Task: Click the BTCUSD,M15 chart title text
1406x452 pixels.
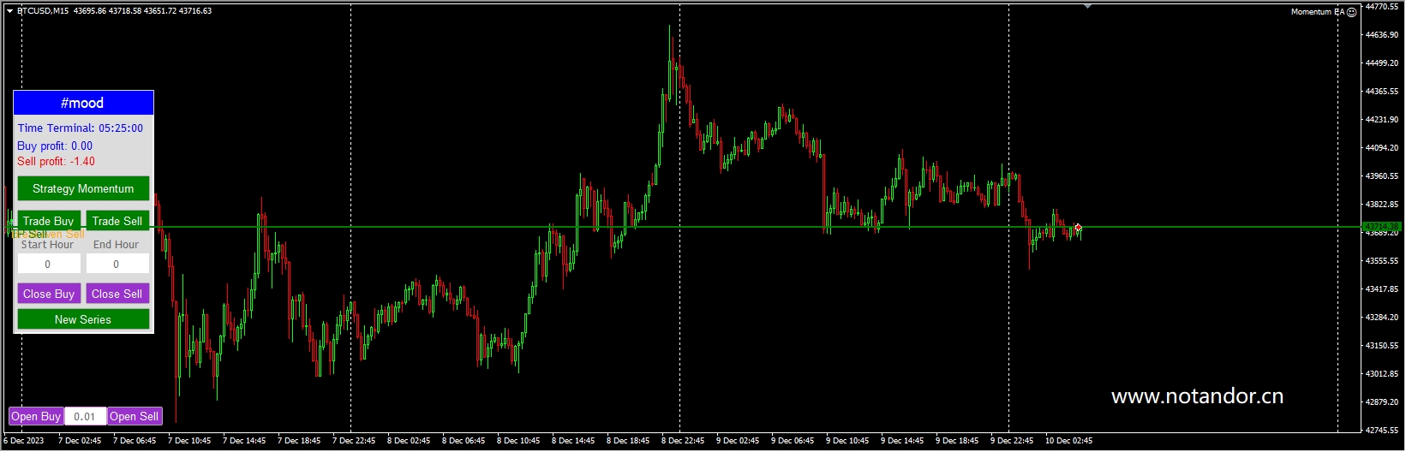Action: pos(43,11)
